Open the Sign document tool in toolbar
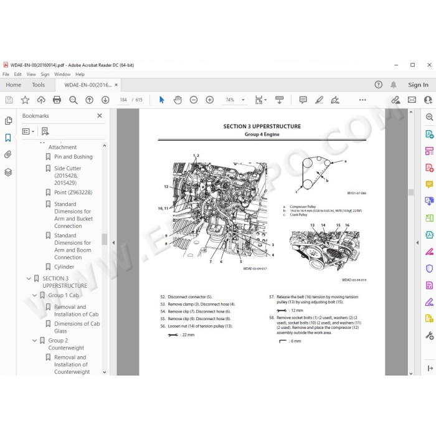Viewport: 436px width, 436px height. (335, 100)
